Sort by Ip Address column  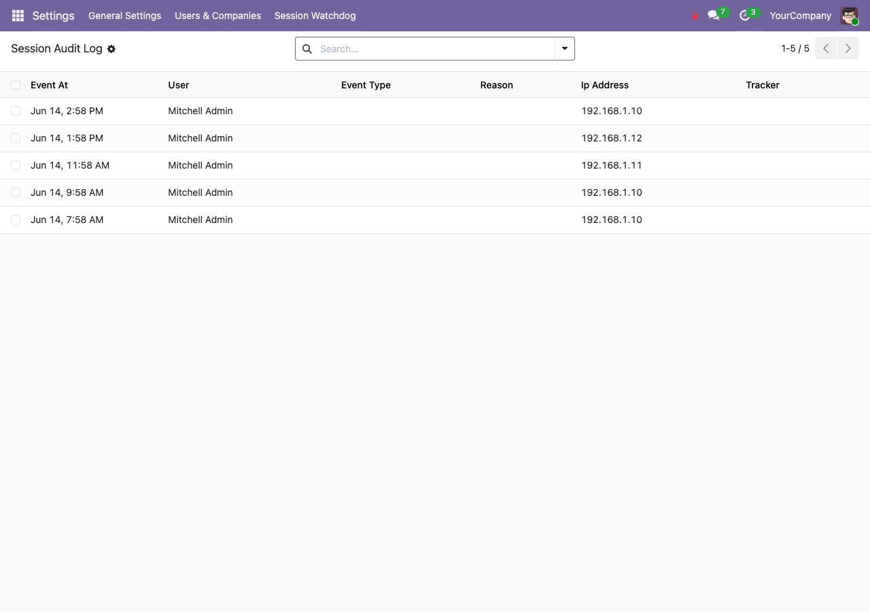605,85
